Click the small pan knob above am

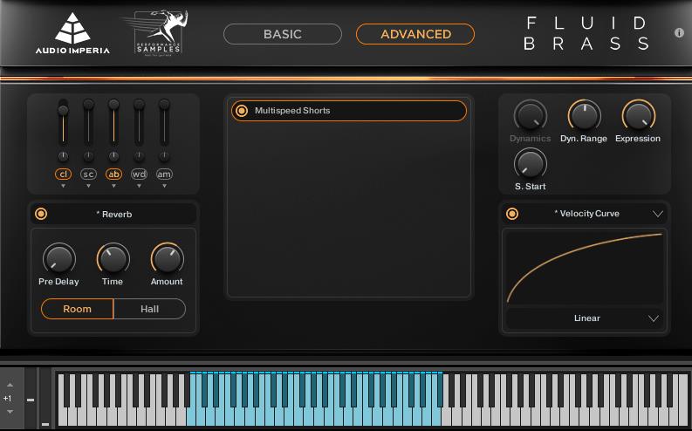[x=164, y=156]
